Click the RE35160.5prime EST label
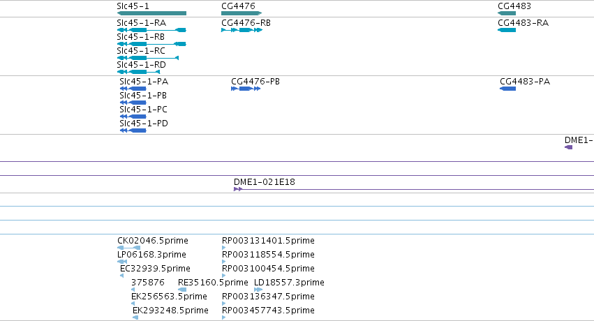This screenshot has height=321, width=594. pos(213,283)
